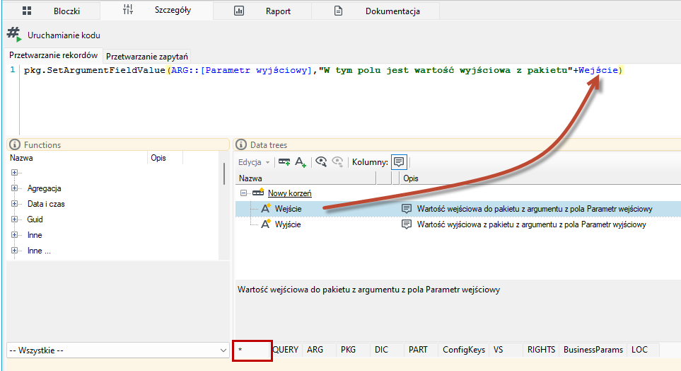
Task: Click the comment icon in Wyjście row
Action: tap(406, 224)
